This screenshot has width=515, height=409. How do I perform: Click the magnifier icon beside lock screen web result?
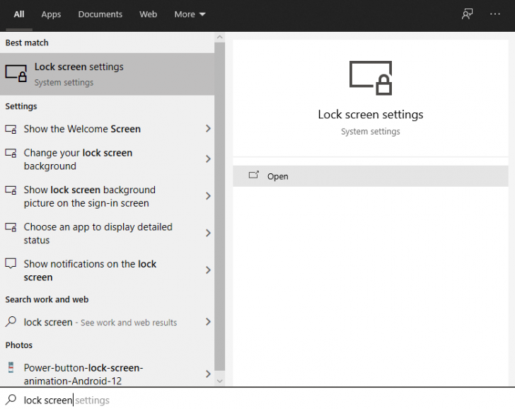[x=11, y=321]
